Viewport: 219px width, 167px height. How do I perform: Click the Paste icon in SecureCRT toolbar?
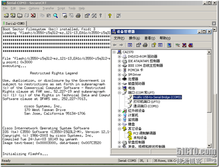(49, 15)
